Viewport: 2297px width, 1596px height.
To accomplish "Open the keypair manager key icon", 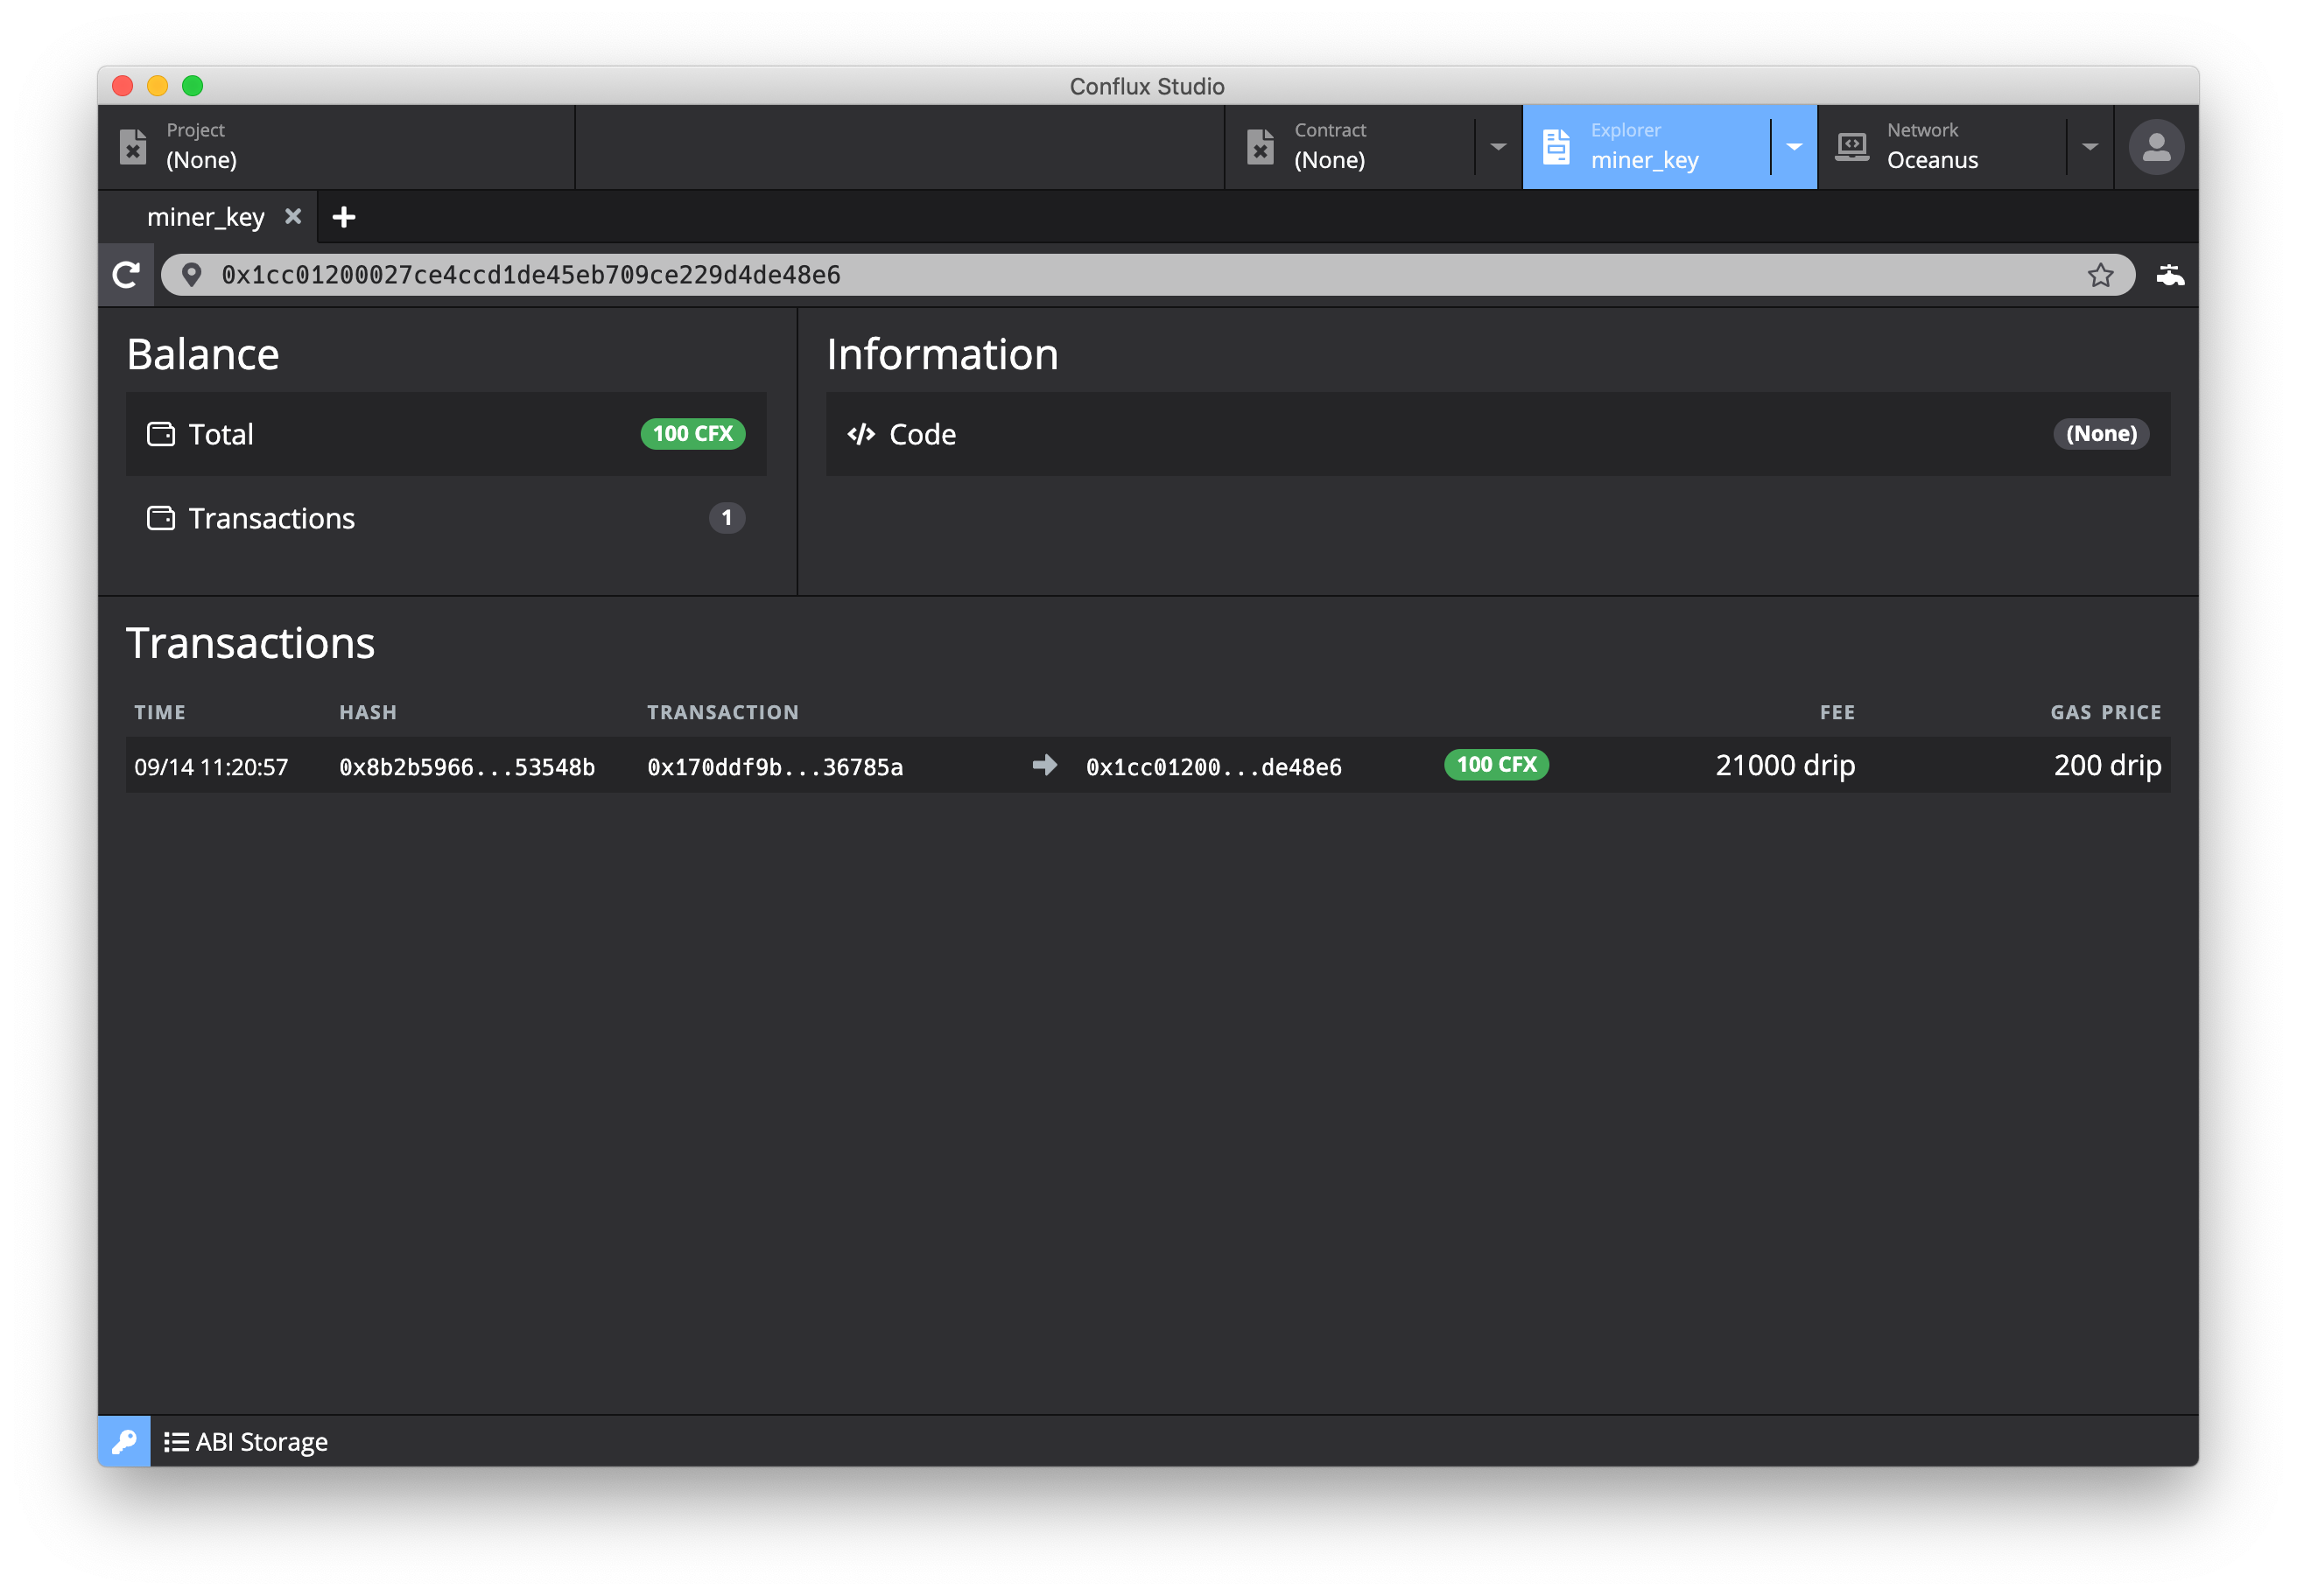I will click(124, 1441).
